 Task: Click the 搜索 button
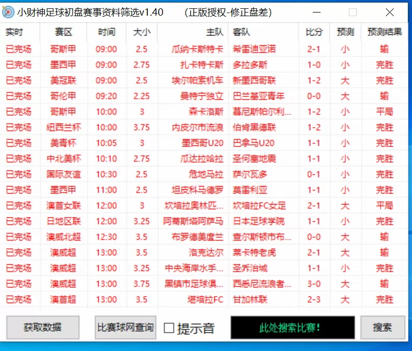(383, 328)
